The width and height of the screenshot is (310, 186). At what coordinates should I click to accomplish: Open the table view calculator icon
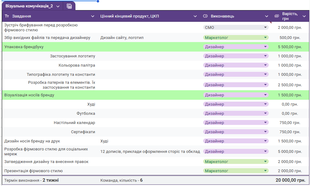tap(69, 6)
